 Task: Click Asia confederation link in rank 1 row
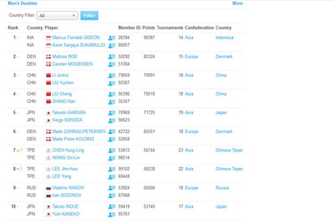[x=189, y=38]
